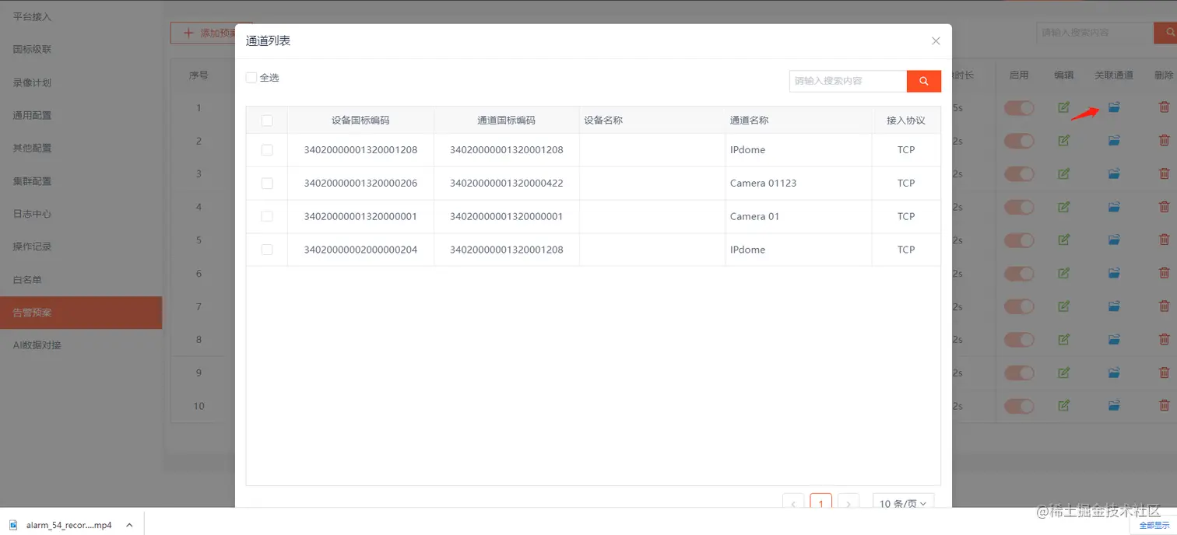Focus the dialog search input field

pos(848,81)
